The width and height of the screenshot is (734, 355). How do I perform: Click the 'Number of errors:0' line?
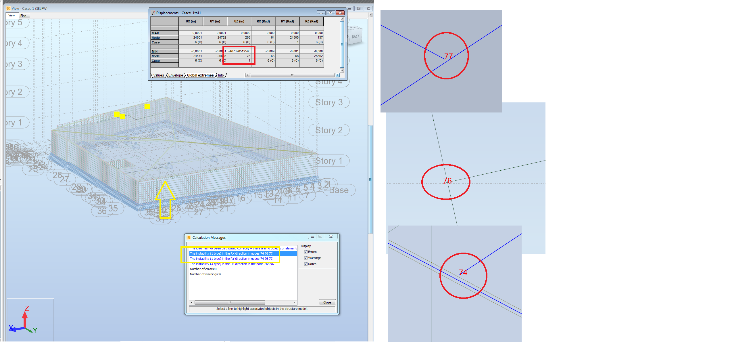tap(203, 269)
